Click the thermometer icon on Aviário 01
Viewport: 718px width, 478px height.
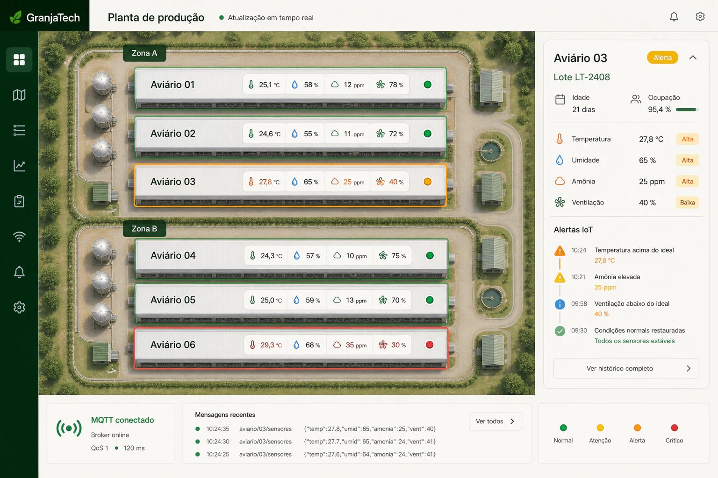[251, 84]
